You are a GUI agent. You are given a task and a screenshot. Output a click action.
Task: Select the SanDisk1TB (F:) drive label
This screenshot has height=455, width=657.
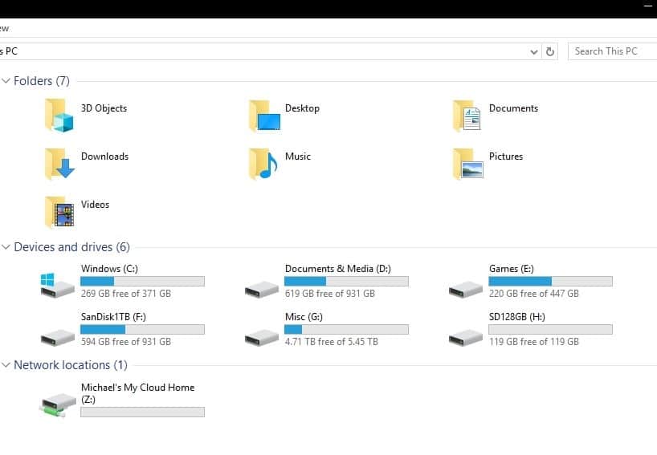point(113,317)
